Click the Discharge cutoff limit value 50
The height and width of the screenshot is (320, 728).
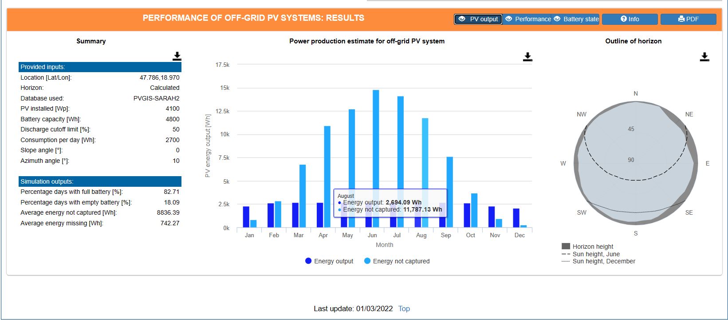tap(176, 129)
